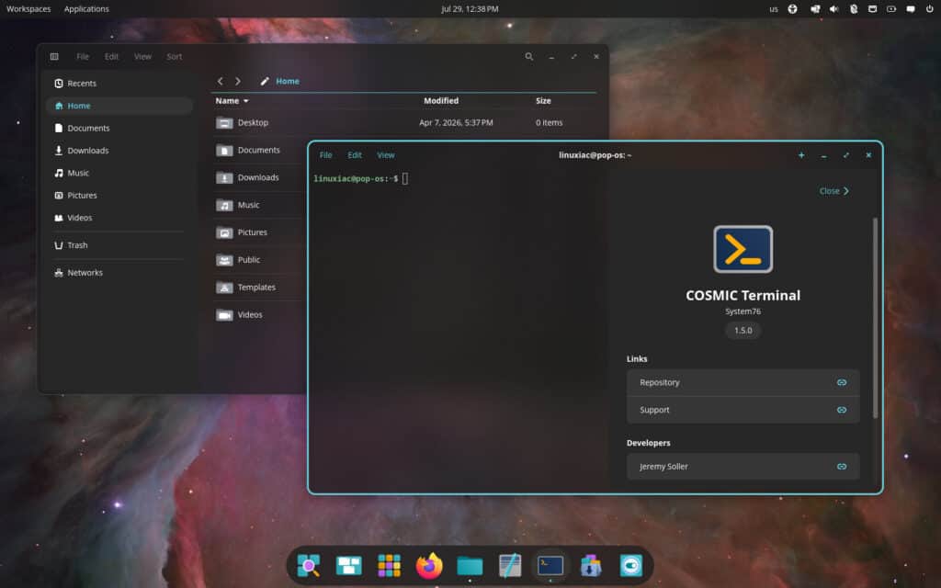The height and width of the screenshot is (588, 941).
Task: Click the terminal prompt area
Action: (x=360, y=179)
